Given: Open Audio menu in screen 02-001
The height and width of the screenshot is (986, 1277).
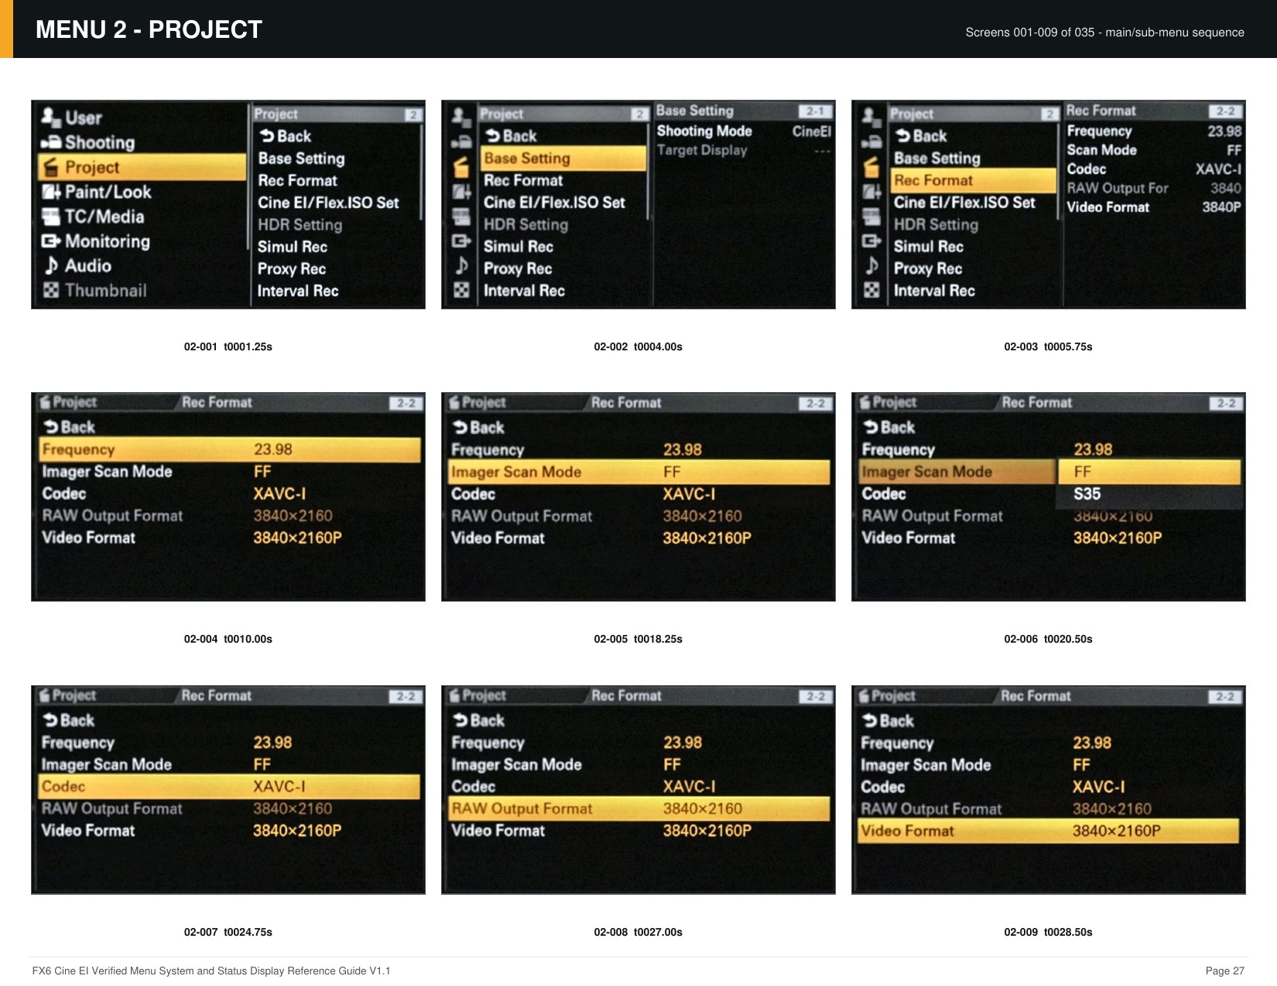Looking at the screenshot, I should tap(142, 266).
